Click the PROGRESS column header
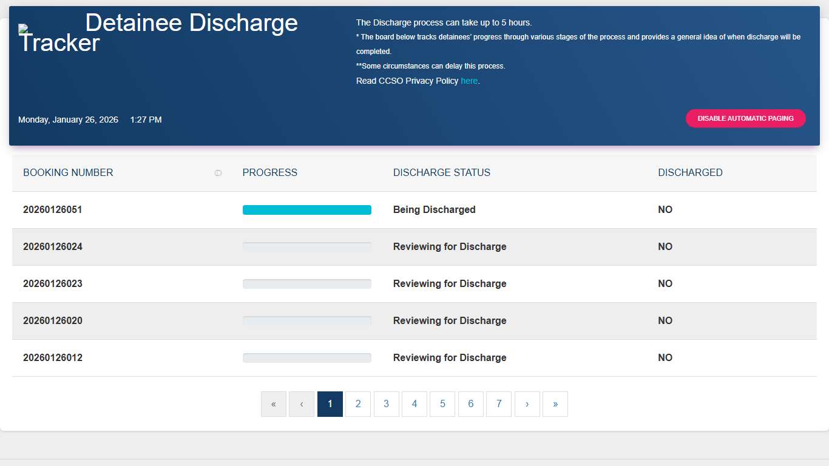This screenshot has width=829, height=466. point(269,172)
